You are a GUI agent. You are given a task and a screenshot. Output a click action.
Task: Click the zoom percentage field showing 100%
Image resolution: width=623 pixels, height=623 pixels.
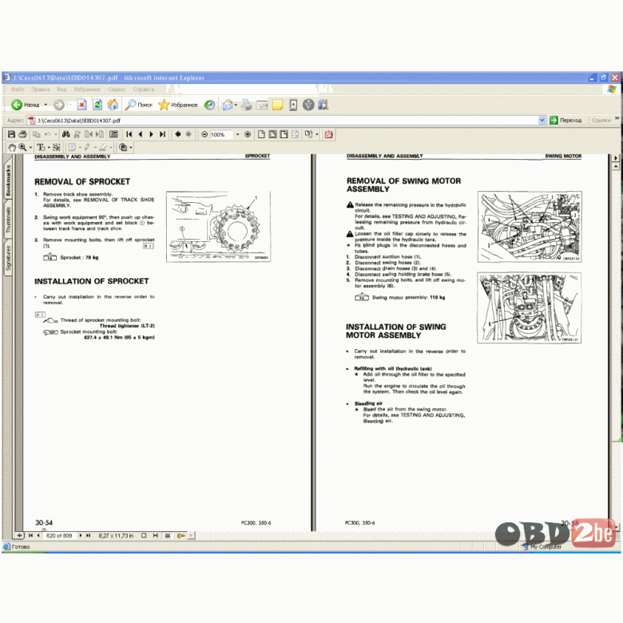(221, 134)
